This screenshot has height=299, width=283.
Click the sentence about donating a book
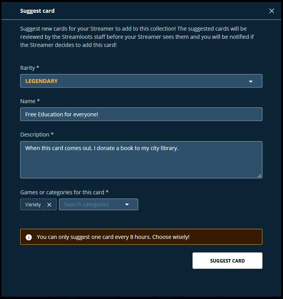(102, 148)
